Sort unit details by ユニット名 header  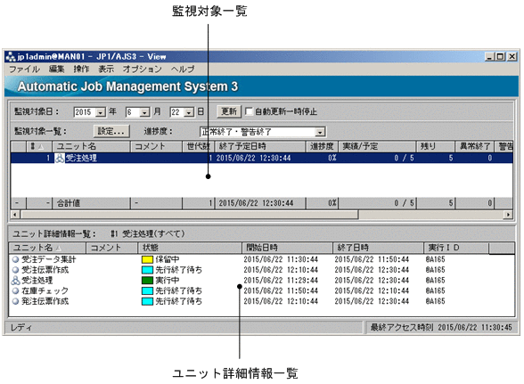point(47,248)
